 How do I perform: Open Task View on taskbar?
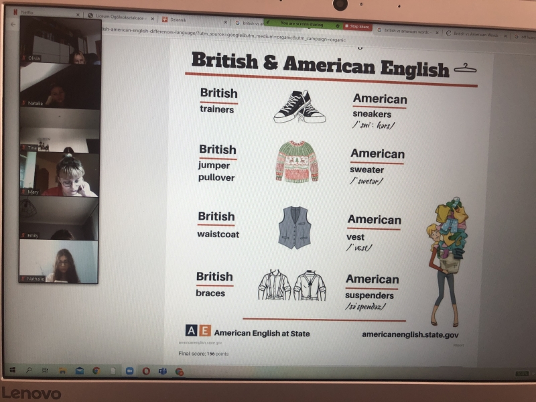coord(45,371)
